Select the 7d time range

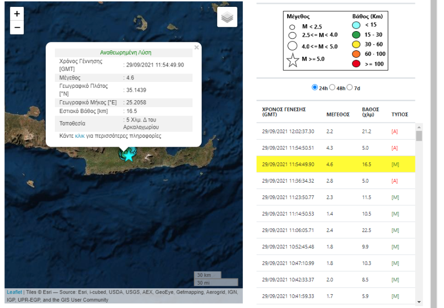coord(350,87)
